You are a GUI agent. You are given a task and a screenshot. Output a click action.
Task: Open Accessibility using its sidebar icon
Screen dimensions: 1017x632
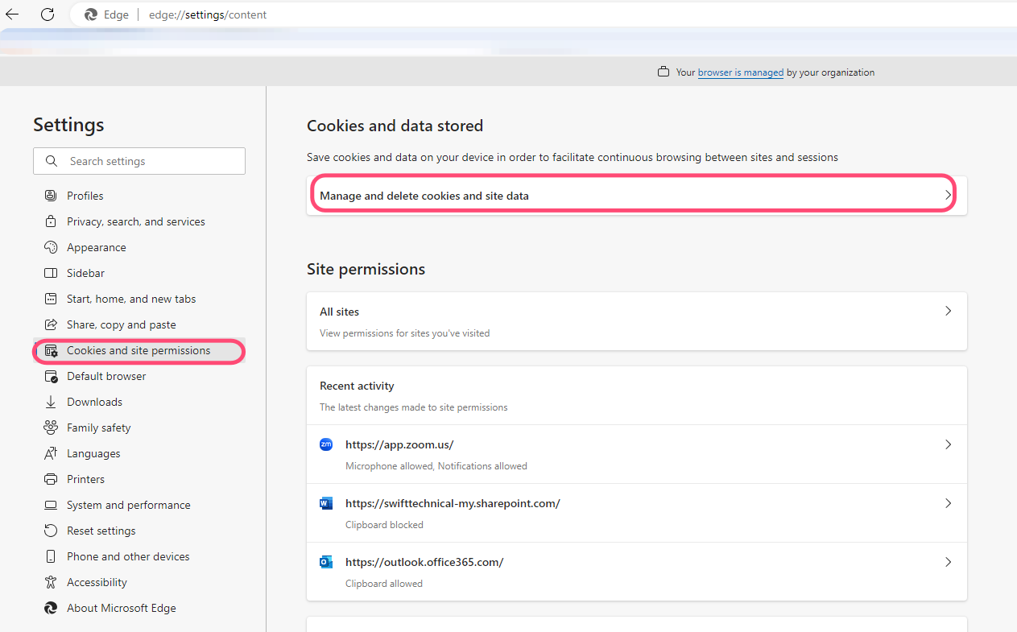[x=49, y=581]
